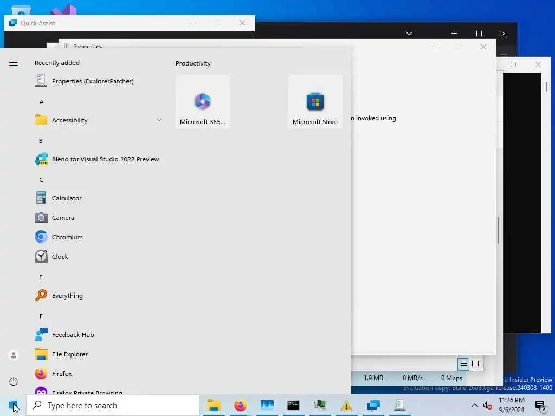The width and height of the screenshot is (555, 416).
Task: Open the yellow warning triangle taskbar app
Action: click(346, 405)
